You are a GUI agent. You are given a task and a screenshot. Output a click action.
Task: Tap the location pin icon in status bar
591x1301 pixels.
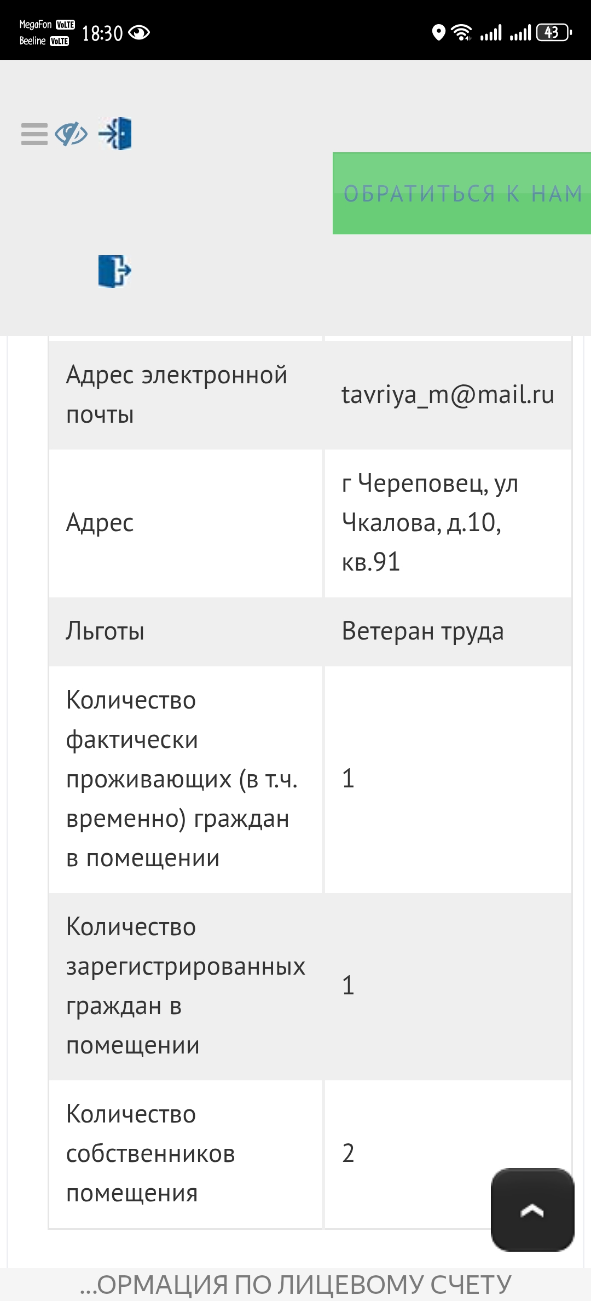[438, 33]
